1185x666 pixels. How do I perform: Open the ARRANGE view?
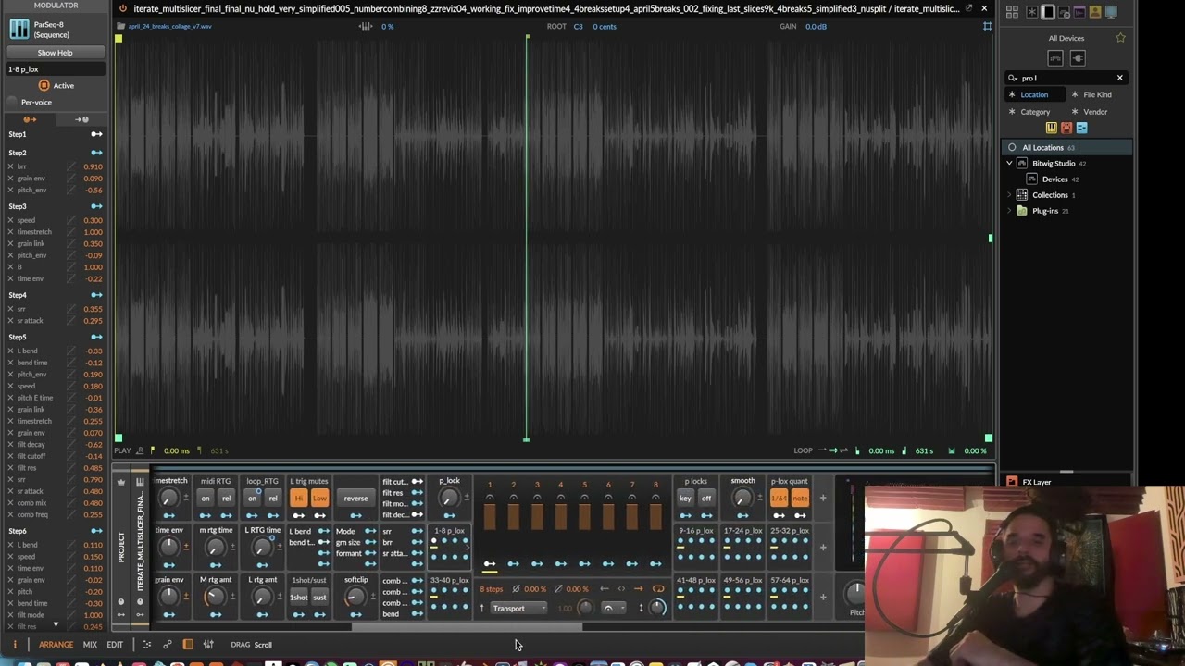56,645
